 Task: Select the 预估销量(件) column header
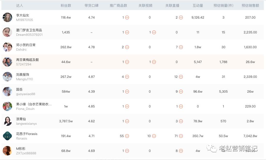(223, 5)
